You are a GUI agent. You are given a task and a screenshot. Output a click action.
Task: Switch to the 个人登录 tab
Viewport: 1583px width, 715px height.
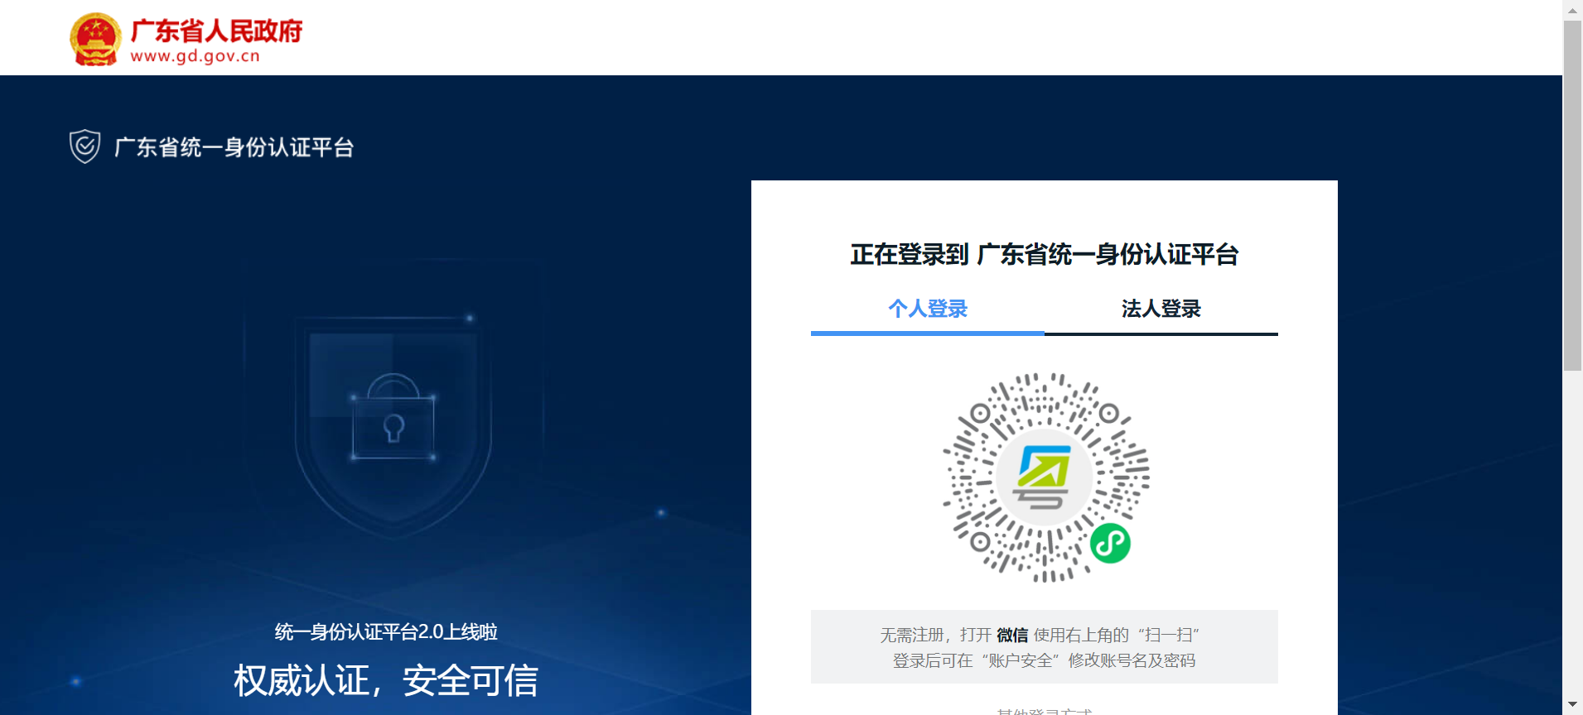tap(928, 309)
